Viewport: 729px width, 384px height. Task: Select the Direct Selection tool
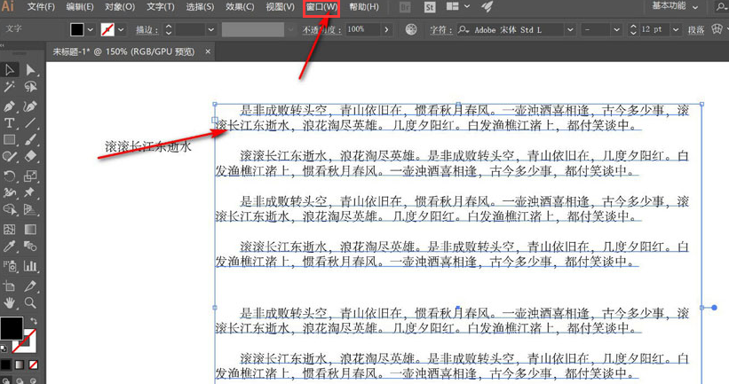click(31, 69)
